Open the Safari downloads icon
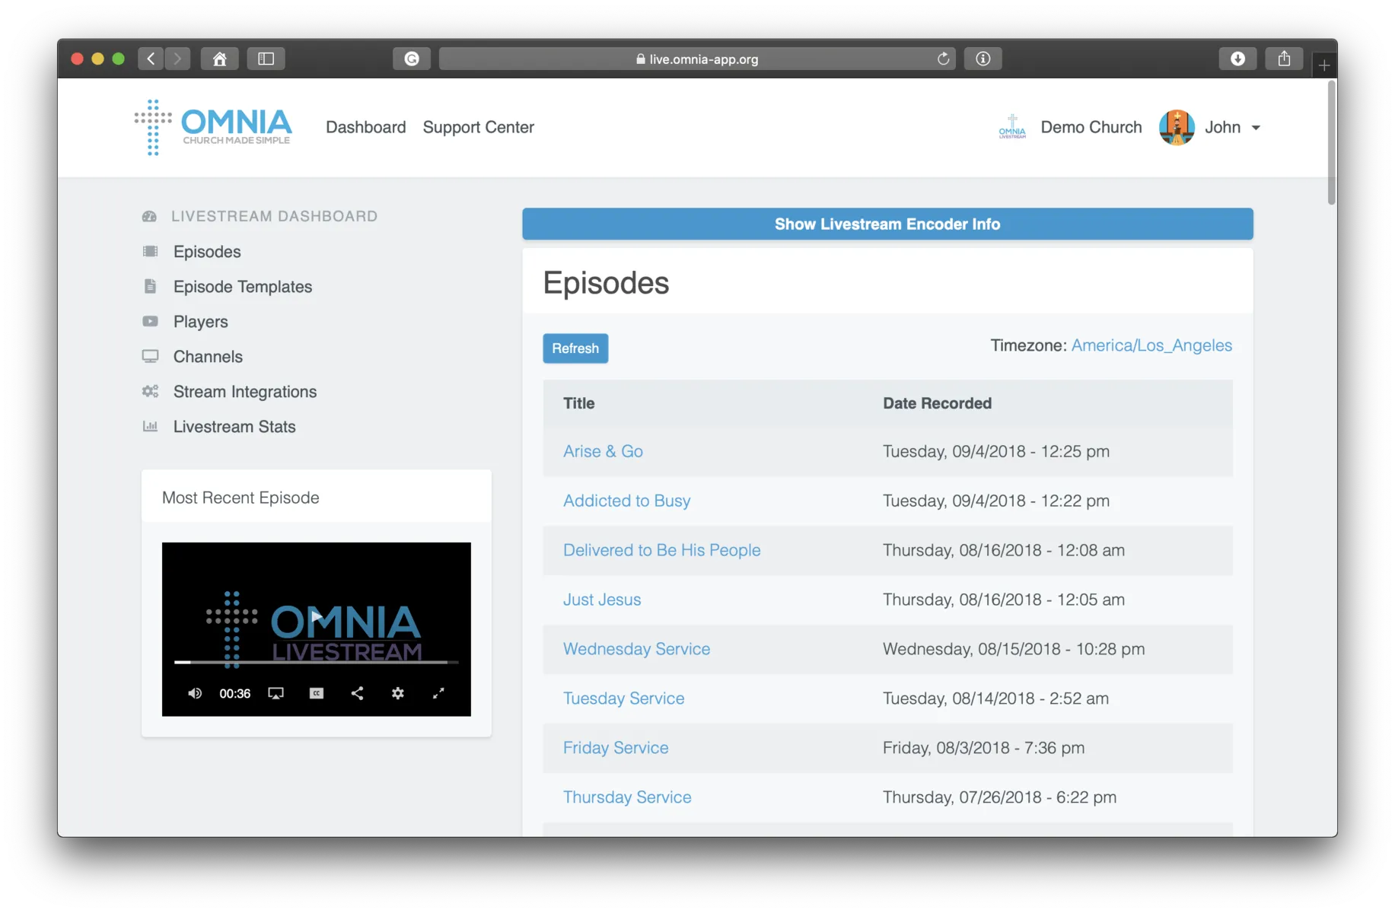Screen dimensions: 1395x913 click(x=1237, y=59)
